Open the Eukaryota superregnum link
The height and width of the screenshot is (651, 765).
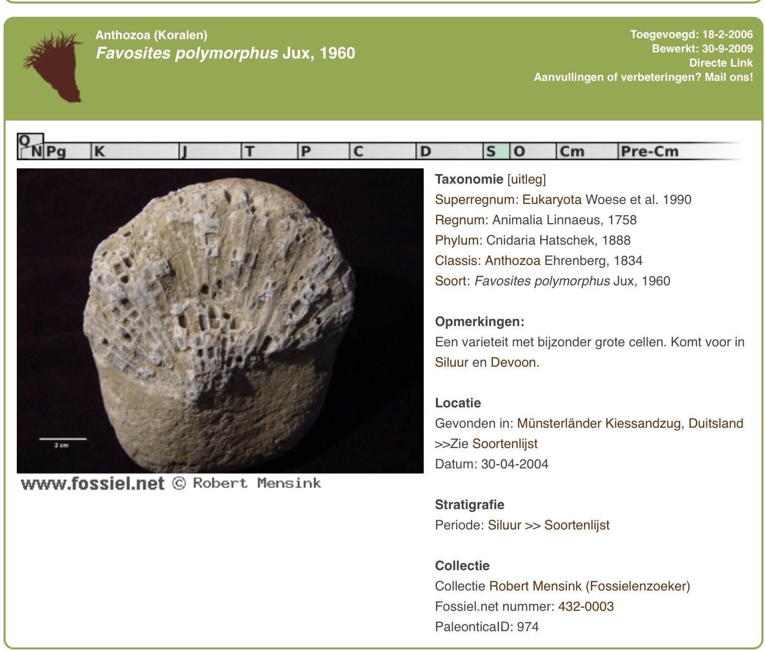point(551,200)
